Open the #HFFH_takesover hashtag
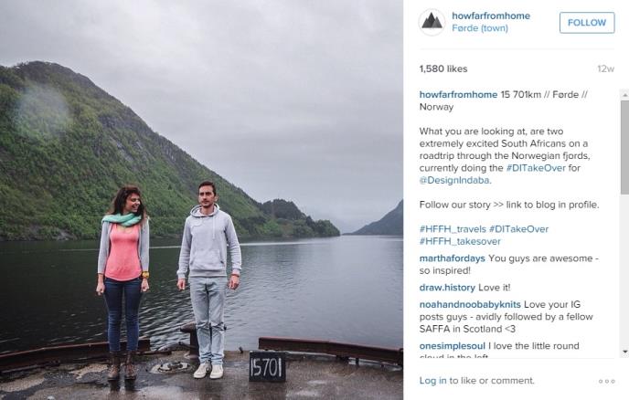629x400 pixels. [x=460, y=242]
